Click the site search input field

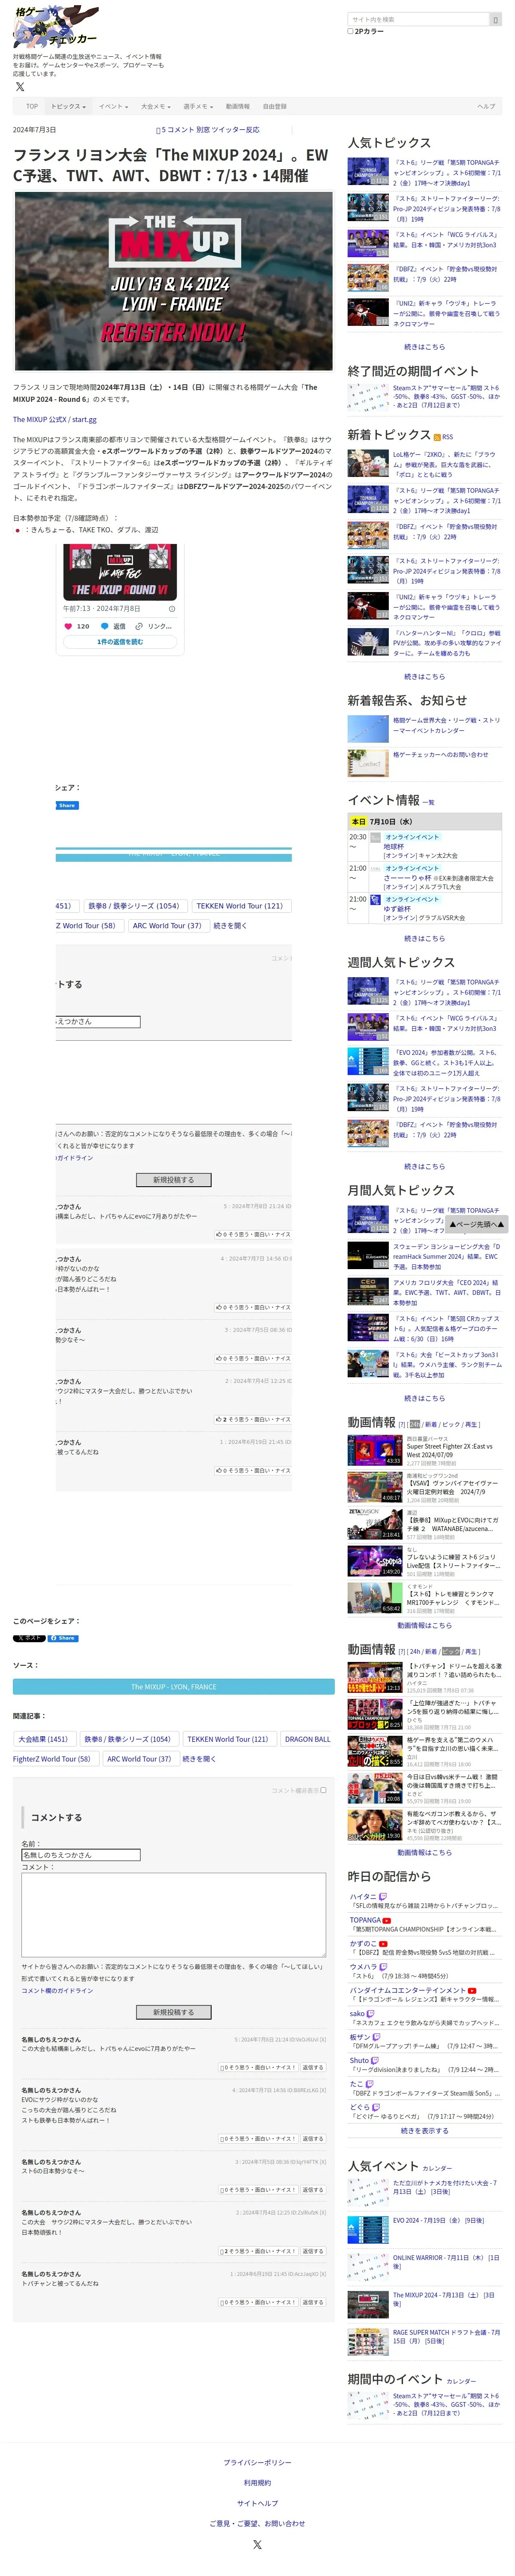418,19
